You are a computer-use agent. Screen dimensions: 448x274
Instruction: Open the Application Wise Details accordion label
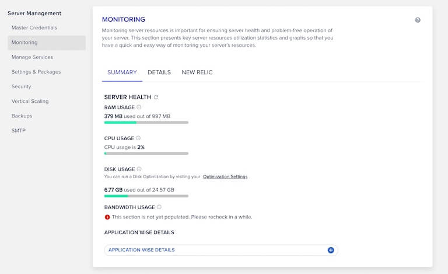(x=141, y=250)
